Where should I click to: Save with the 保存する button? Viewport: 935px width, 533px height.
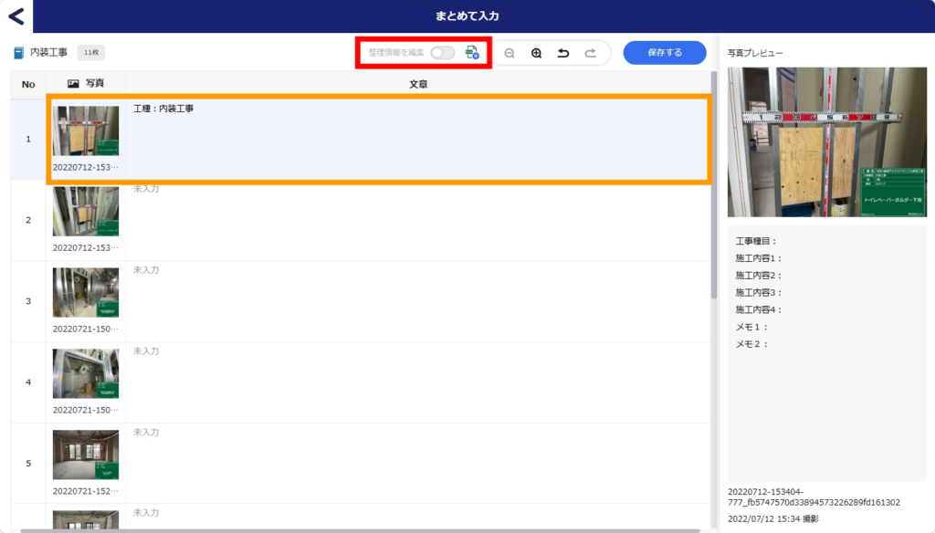tap(665, 52)
